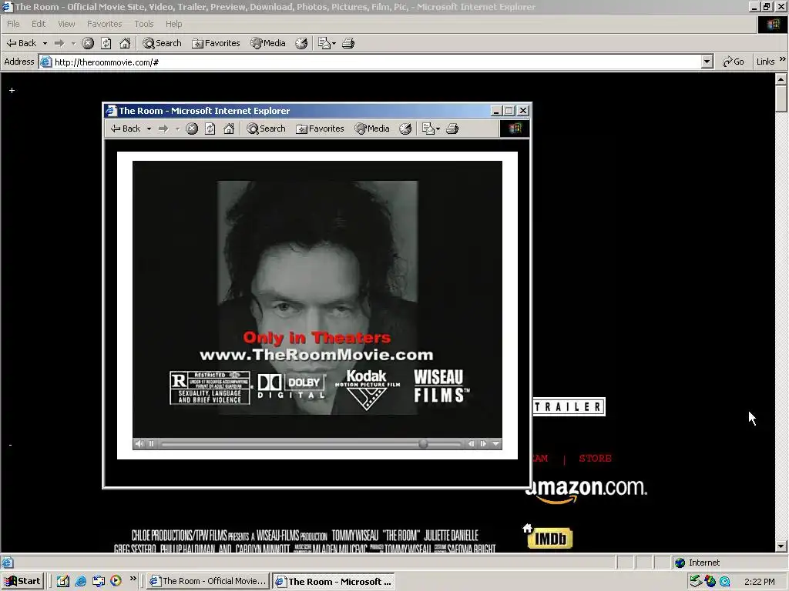Screen dimensions: 789x591
Task: Click Home icon in popup toolbar
Action: 229,129
